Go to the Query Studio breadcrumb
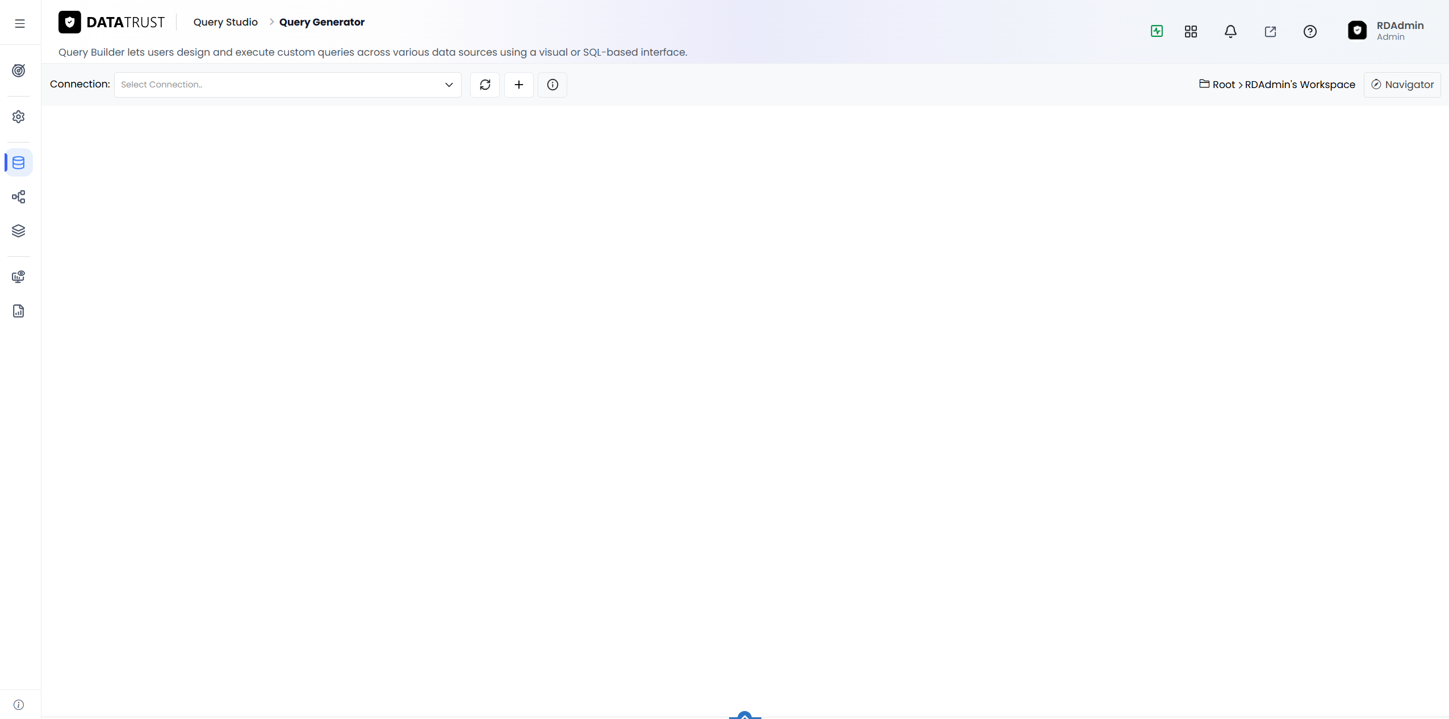 (x=225, y=22)
